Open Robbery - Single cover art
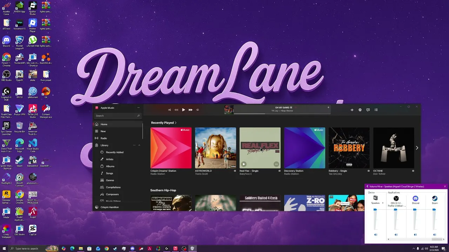 click(x=349, y=148)
